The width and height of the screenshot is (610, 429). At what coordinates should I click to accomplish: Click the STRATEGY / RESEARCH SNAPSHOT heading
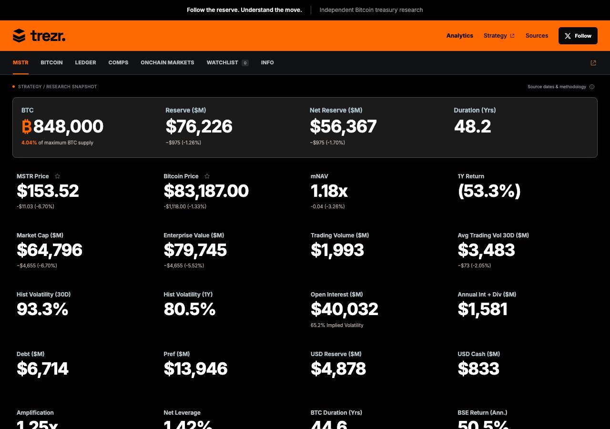[x=57, y=87]
